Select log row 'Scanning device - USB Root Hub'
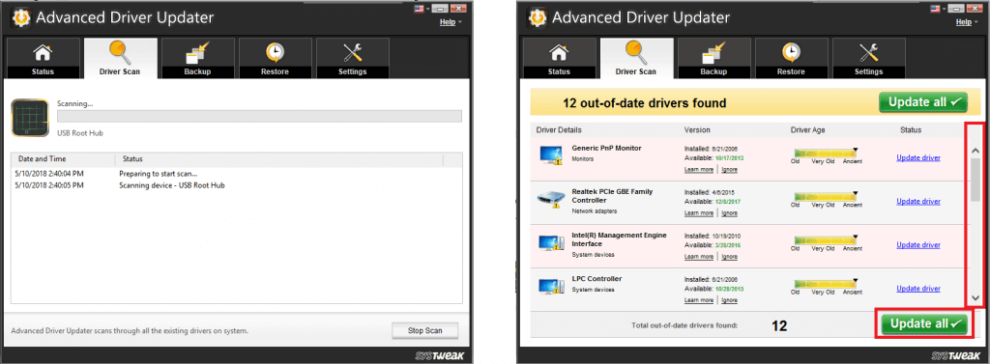Image resolution: width=990 pixels, height=364 pixels. click(x=237, y=185)
